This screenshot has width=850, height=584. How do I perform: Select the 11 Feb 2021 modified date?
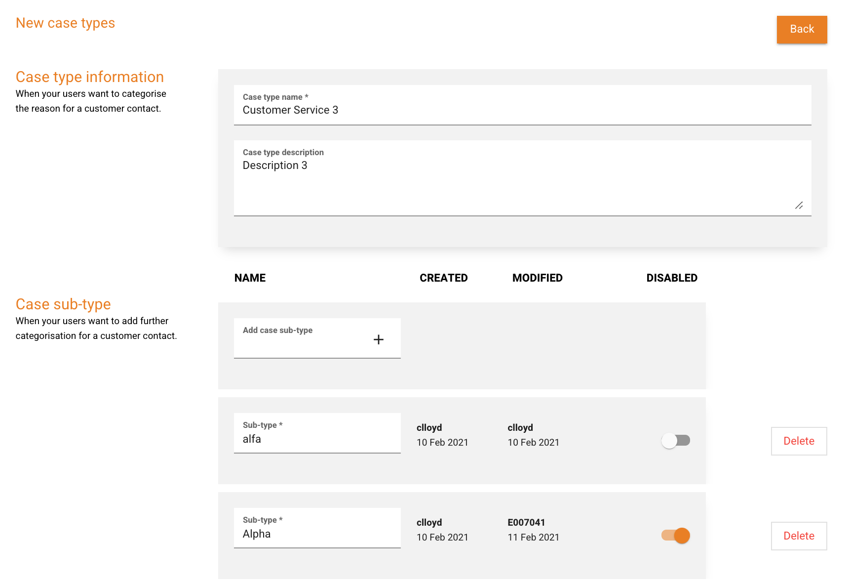click(x=533, y=537)
